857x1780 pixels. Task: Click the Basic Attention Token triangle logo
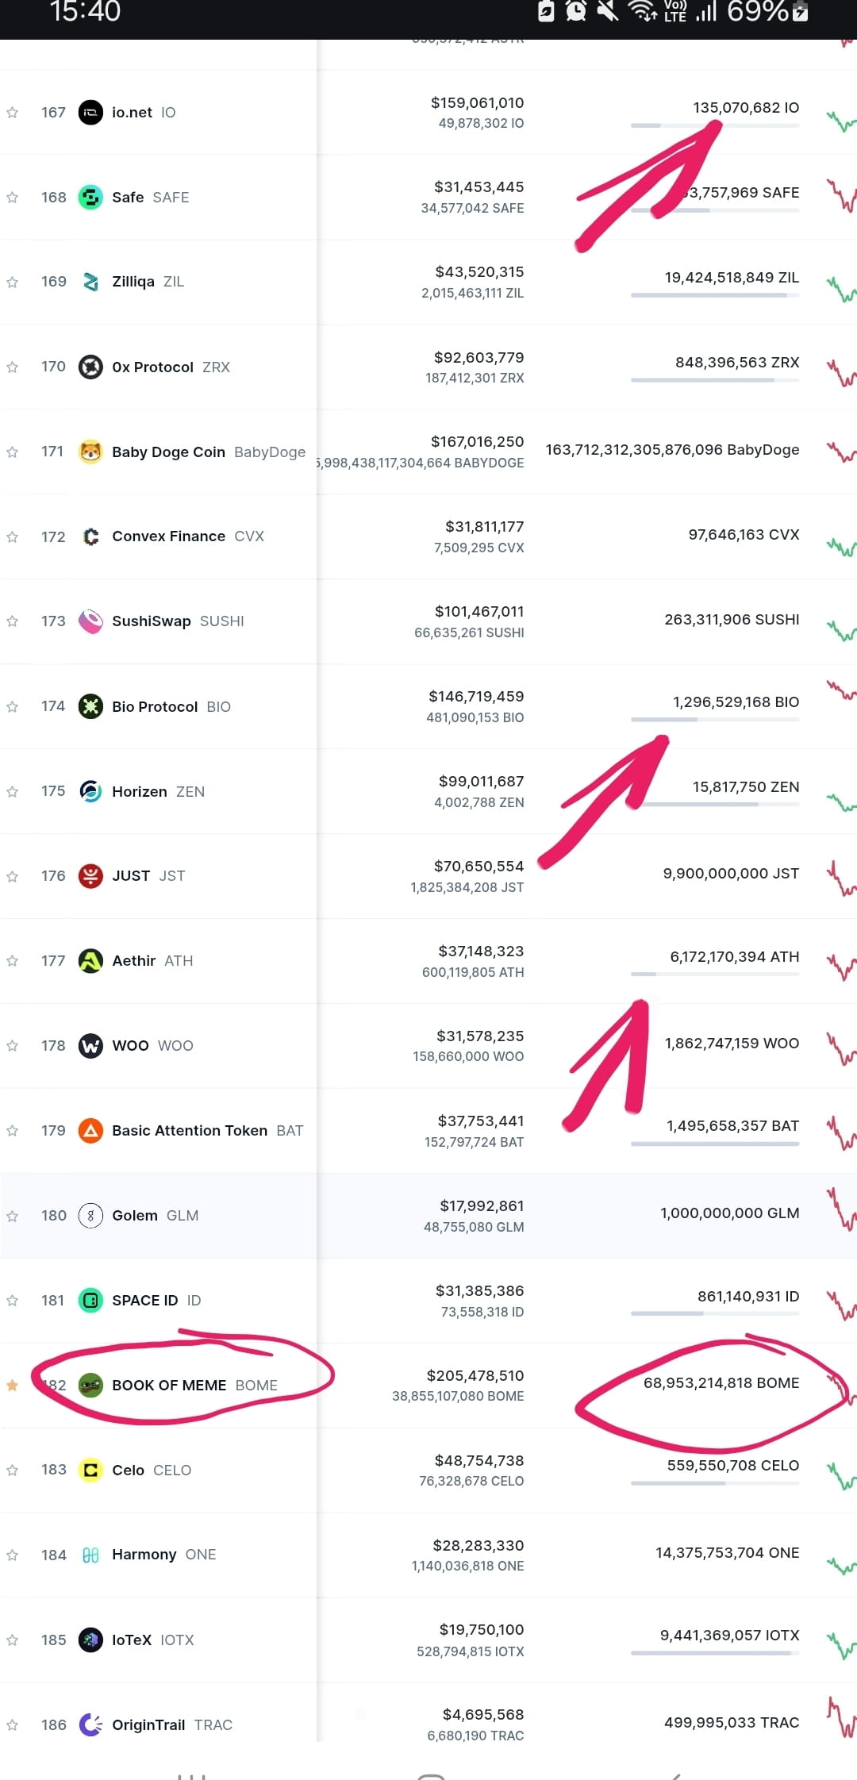(90, 1130)
